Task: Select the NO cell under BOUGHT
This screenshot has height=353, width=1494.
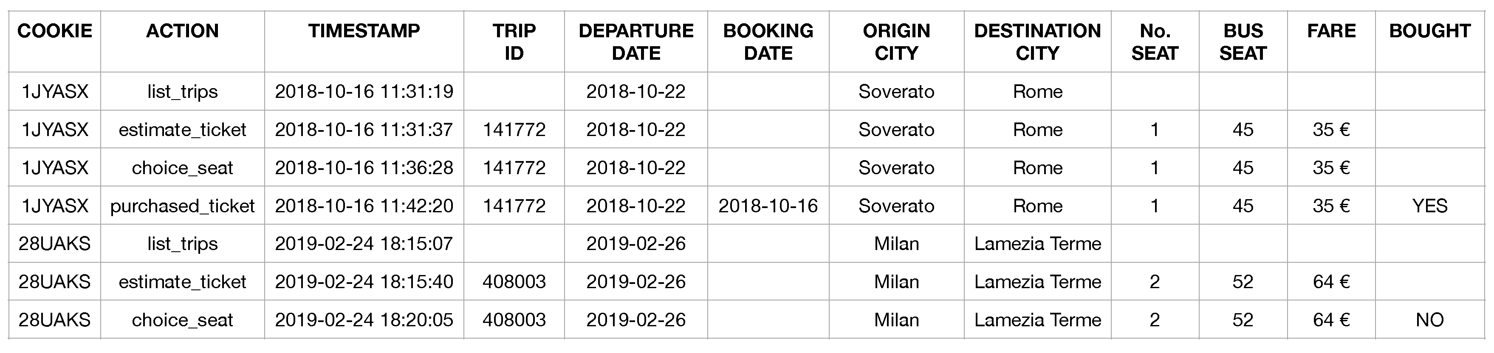Action: point(1429,320)
